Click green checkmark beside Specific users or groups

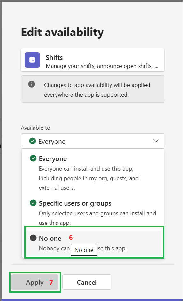[x=33, y=203]
